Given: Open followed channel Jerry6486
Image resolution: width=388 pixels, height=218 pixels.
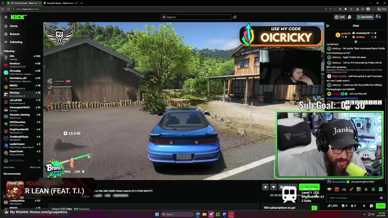Looking at the screenshot, I should [x=21, y=101].
